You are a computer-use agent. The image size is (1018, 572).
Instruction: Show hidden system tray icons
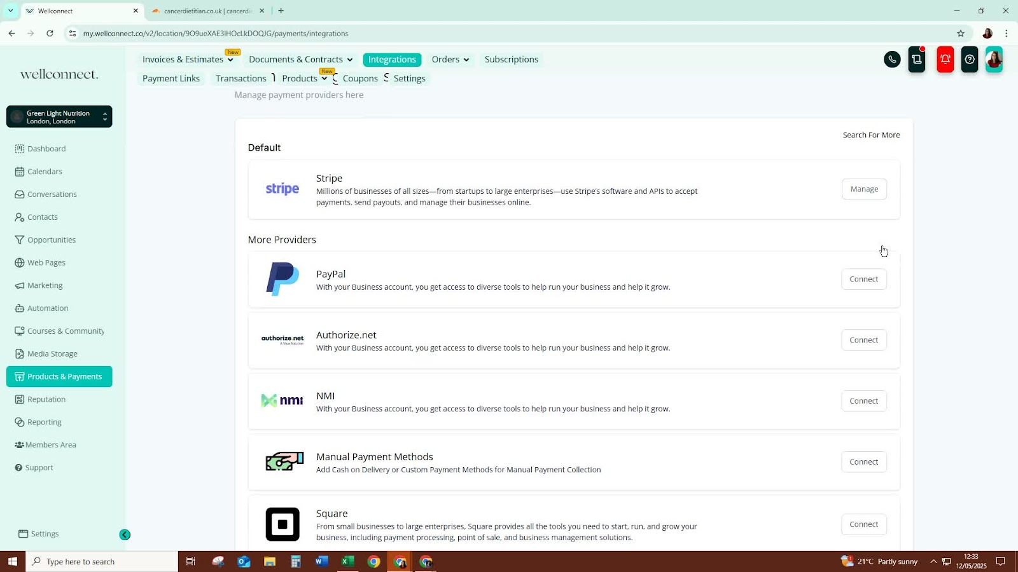click(x=933, y=561)
